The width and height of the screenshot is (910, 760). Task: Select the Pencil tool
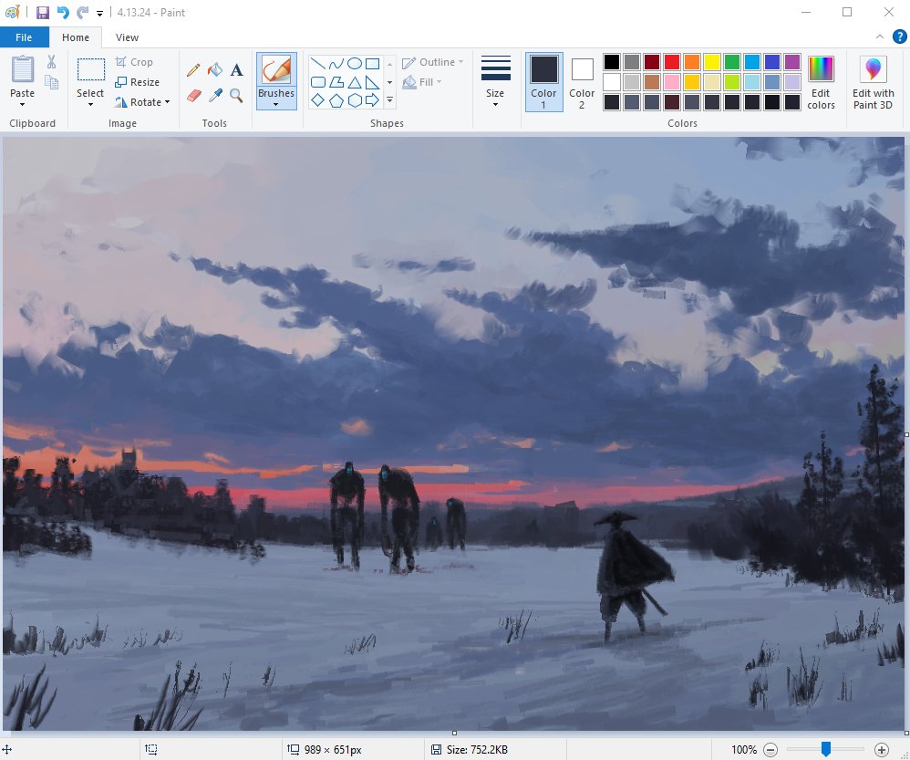tap(193, 70)
